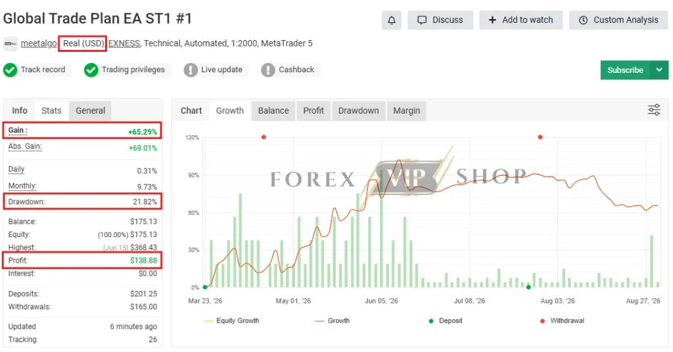Image resolution: width=673 pixels, height=352 pixels.
Task: Click the Monthly label
Action: [x=22, y=186]
